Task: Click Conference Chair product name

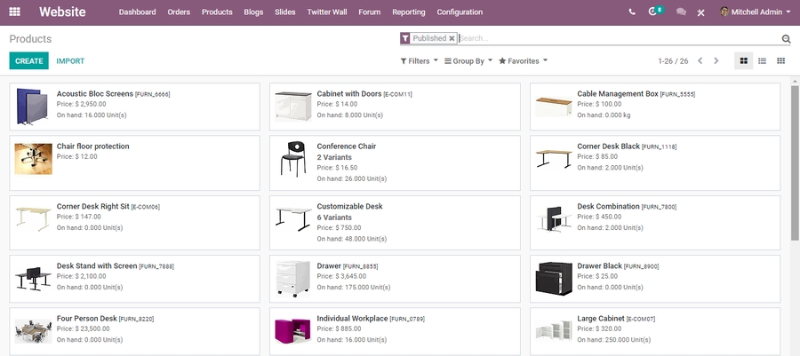Action: [347, 146]
